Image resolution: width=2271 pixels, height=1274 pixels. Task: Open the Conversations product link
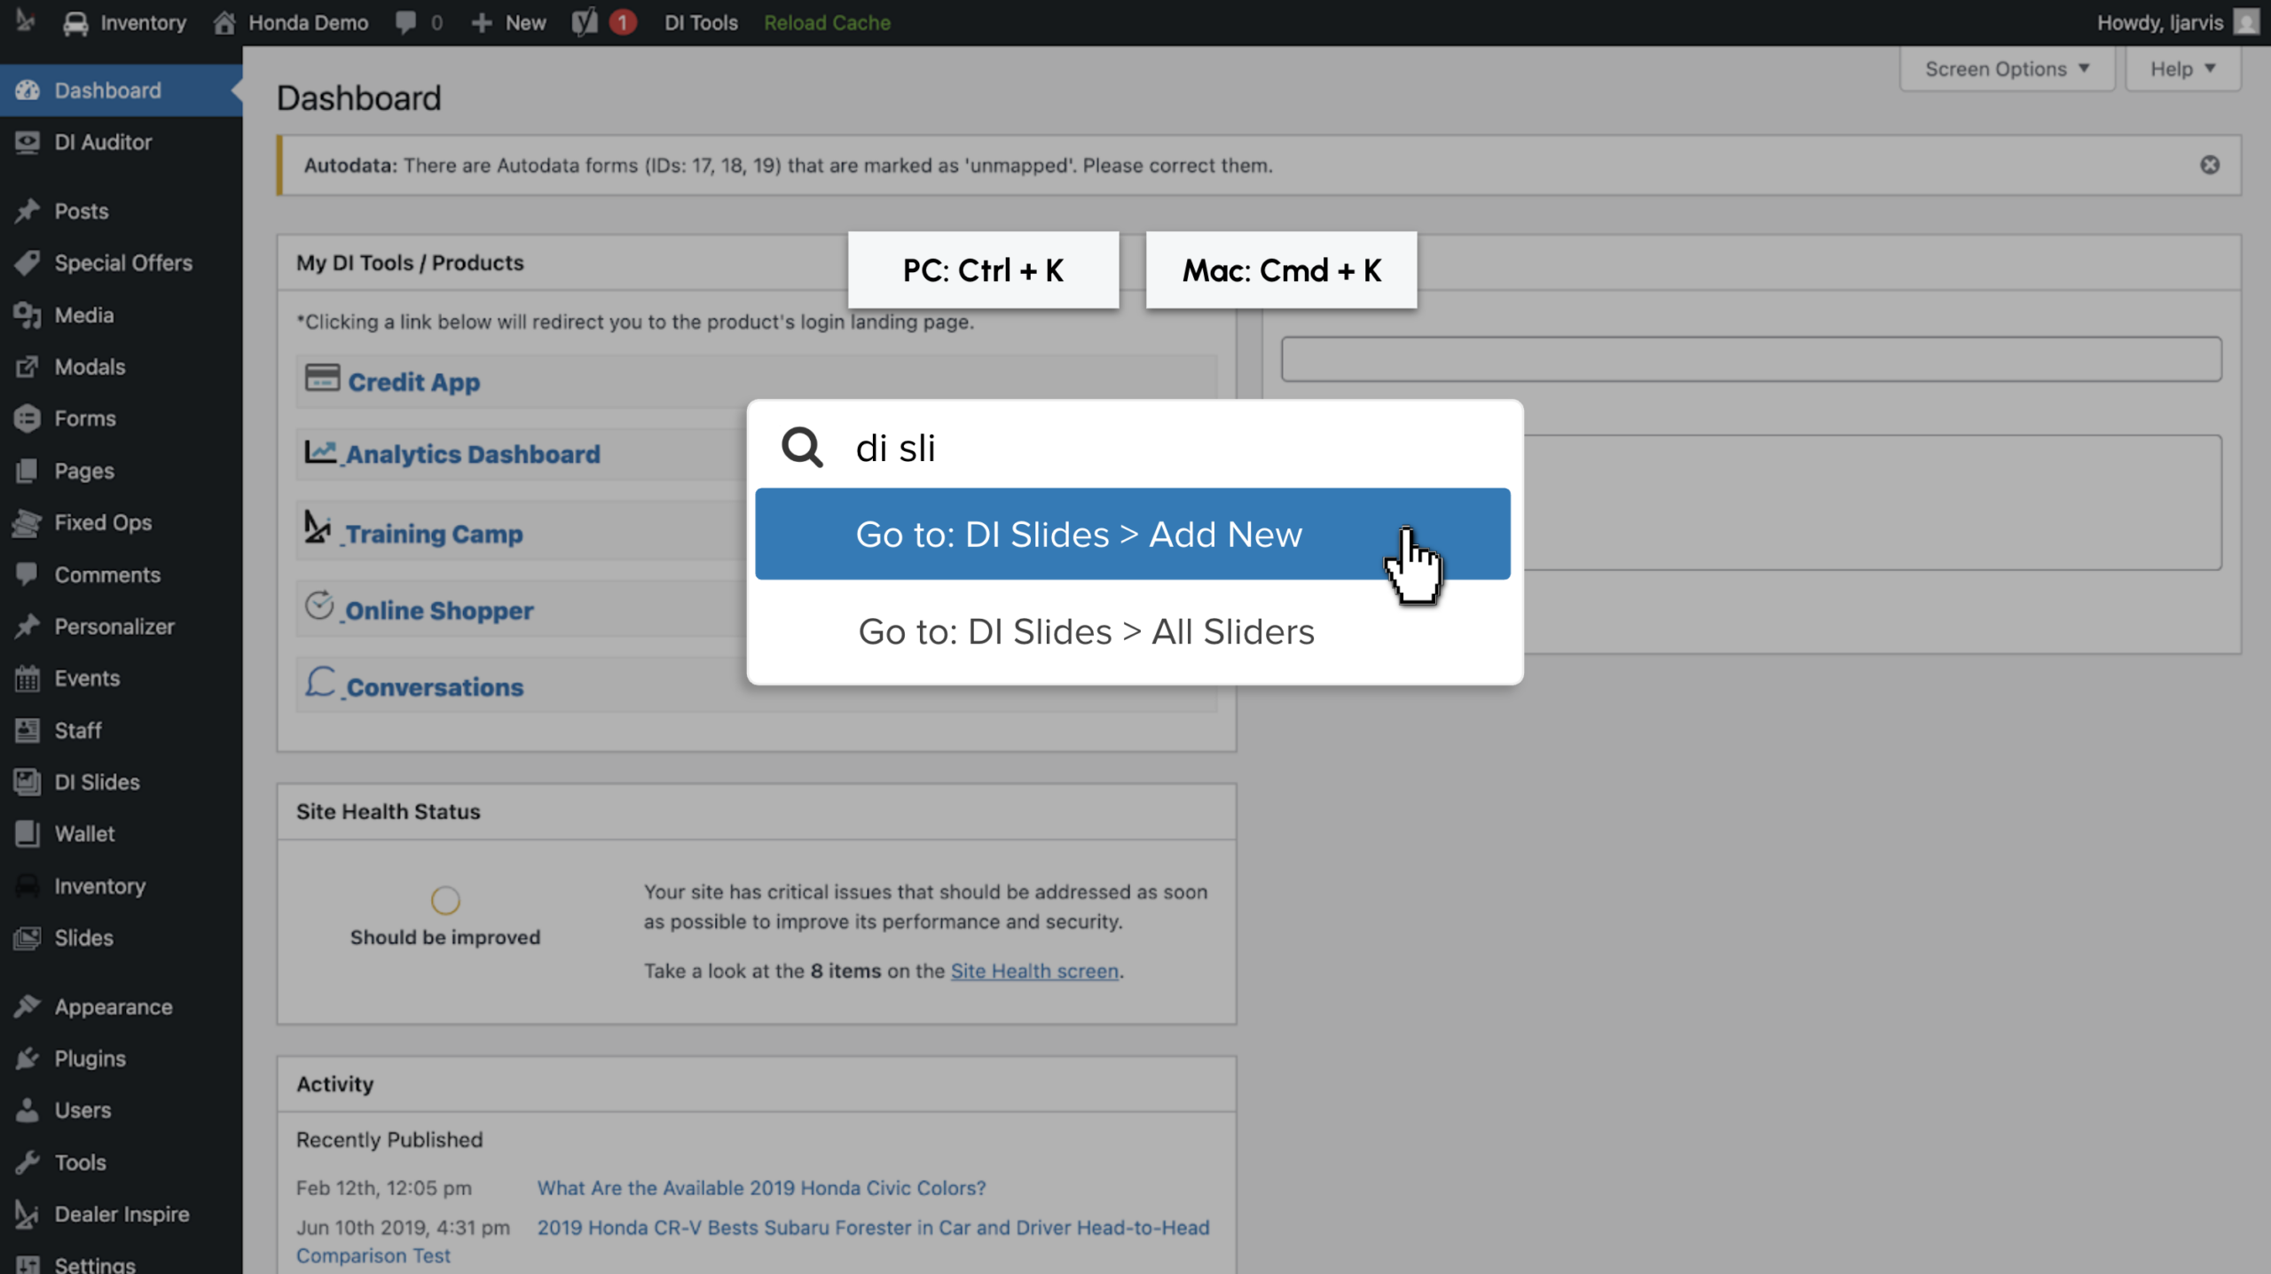point(435,687)
